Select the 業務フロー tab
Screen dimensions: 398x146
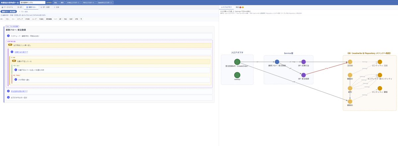[x=31, y=7]
